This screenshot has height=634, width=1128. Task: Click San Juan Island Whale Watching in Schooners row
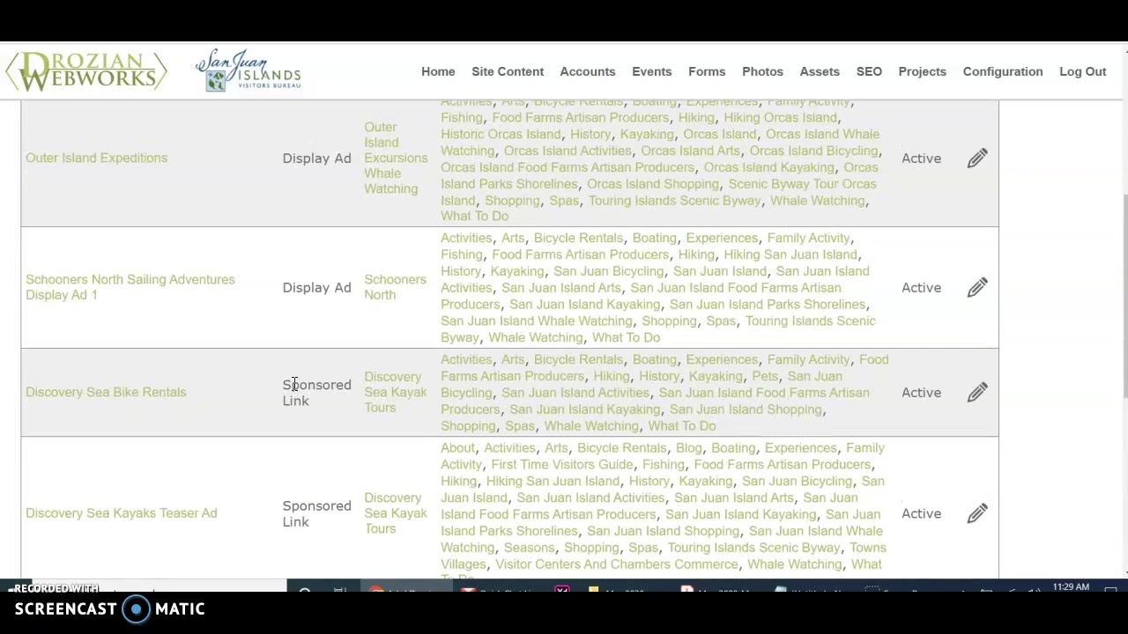pyautogui.click(x=537, y=321)
